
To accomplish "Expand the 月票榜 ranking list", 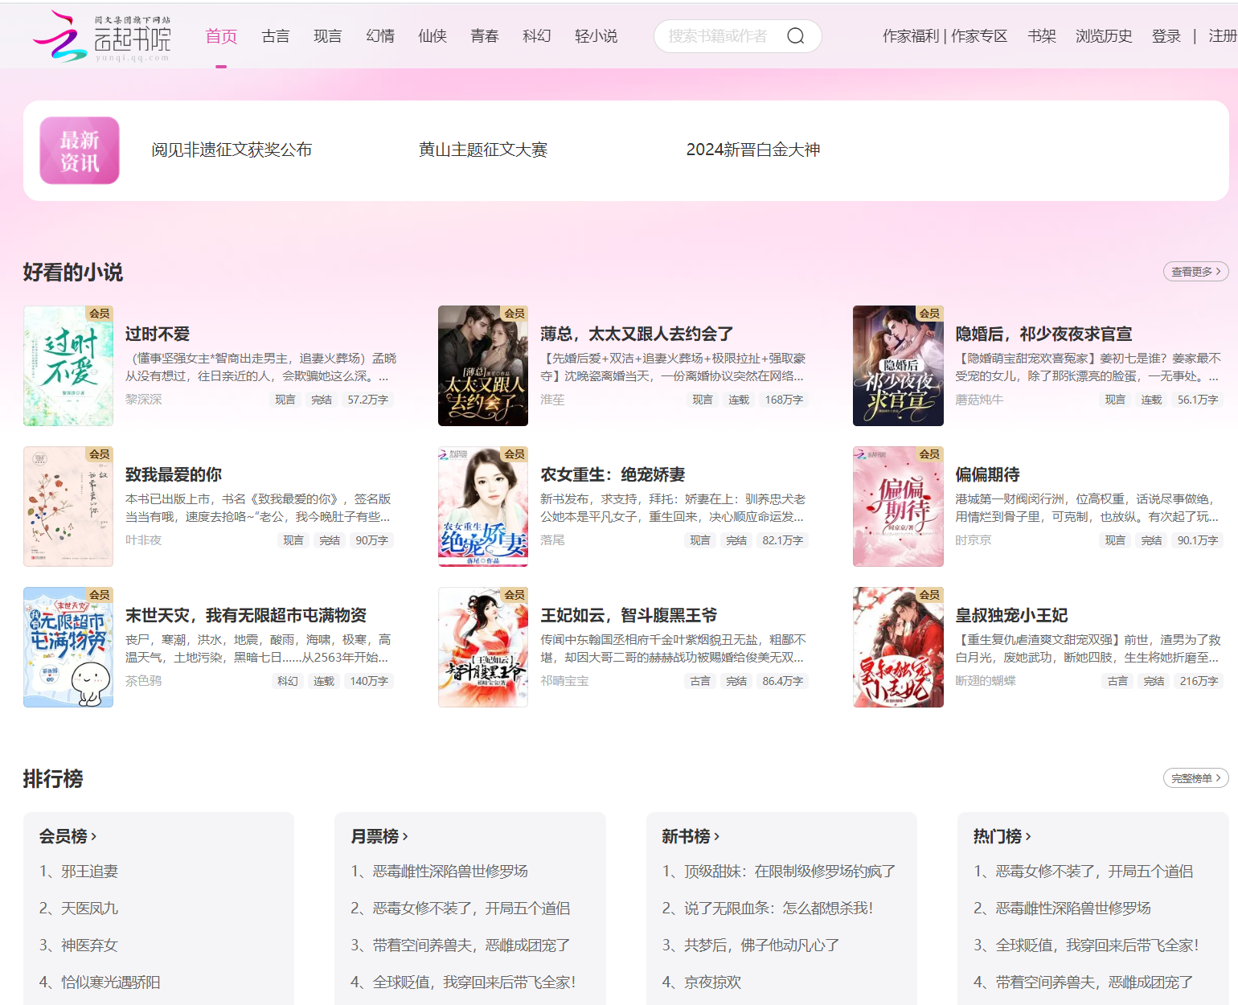I will (x=379, y=836).
